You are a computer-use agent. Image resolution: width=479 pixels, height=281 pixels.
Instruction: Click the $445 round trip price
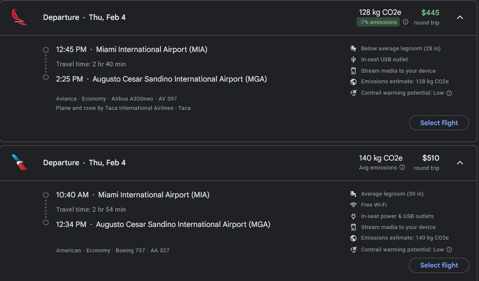(x=430, y=13)
